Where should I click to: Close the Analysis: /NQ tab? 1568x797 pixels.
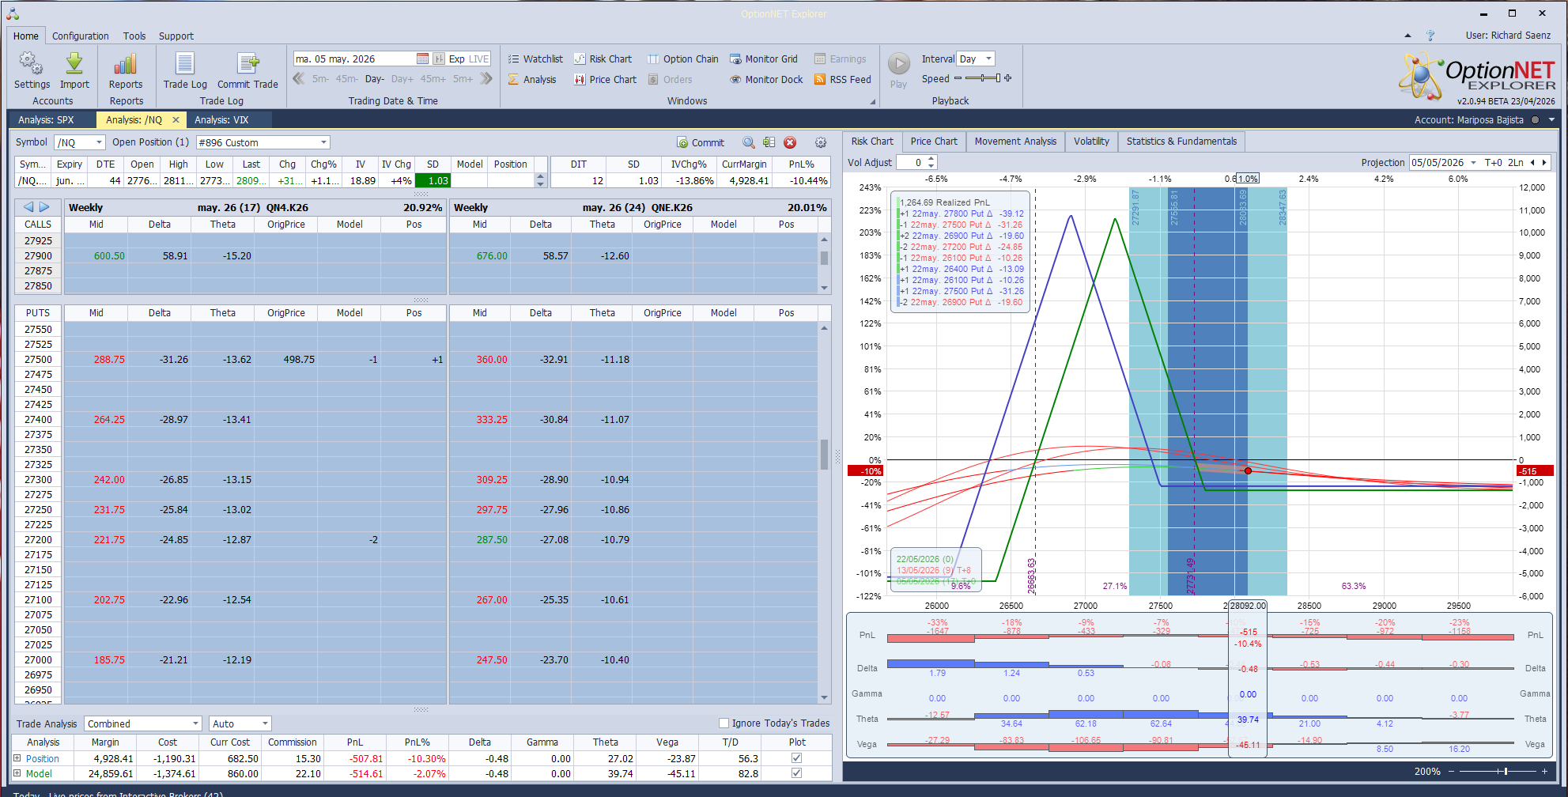click(176, 120)
